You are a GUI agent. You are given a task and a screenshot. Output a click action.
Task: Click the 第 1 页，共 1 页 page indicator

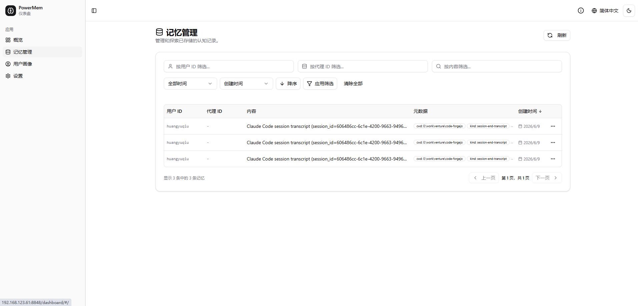point(515,178)
